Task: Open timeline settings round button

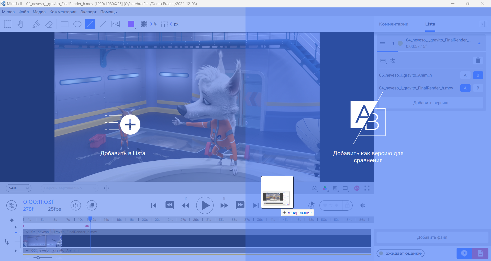Action: 12,205
